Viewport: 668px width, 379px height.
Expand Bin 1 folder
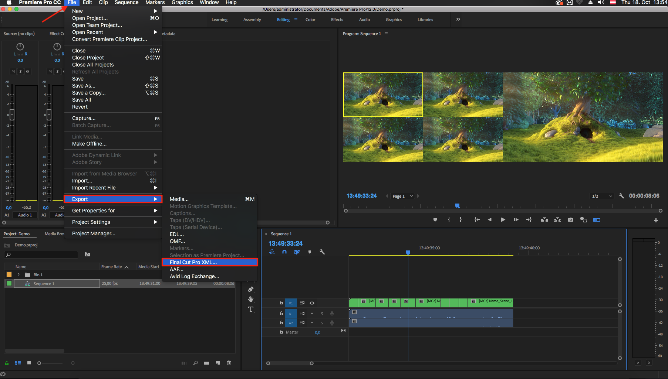point(18,274)
